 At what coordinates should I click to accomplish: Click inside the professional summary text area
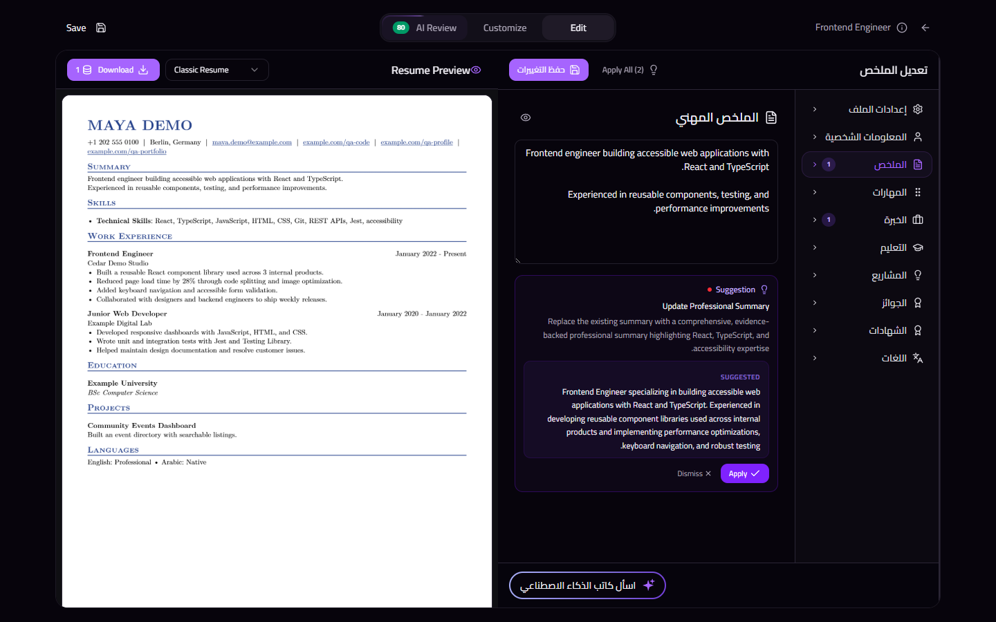click(646, 202)
